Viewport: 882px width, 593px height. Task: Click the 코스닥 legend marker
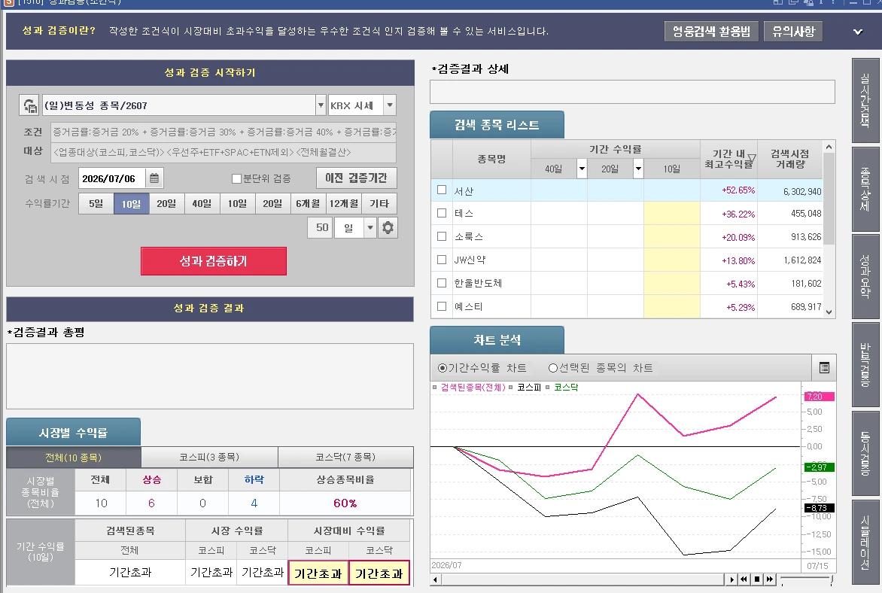[547, 387]
